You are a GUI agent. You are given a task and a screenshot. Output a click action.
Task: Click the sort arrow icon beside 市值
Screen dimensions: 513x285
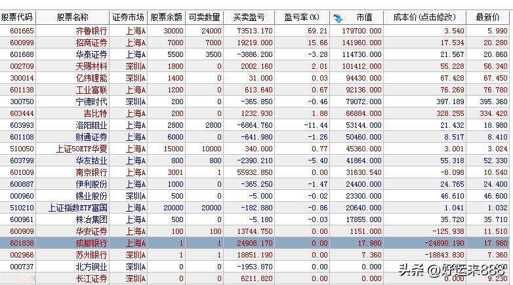pyautogui.click(x=338, y=18)
